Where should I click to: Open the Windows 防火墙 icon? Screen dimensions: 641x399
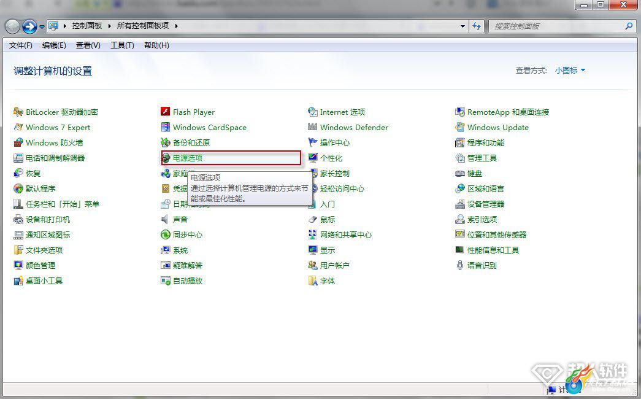18,142
